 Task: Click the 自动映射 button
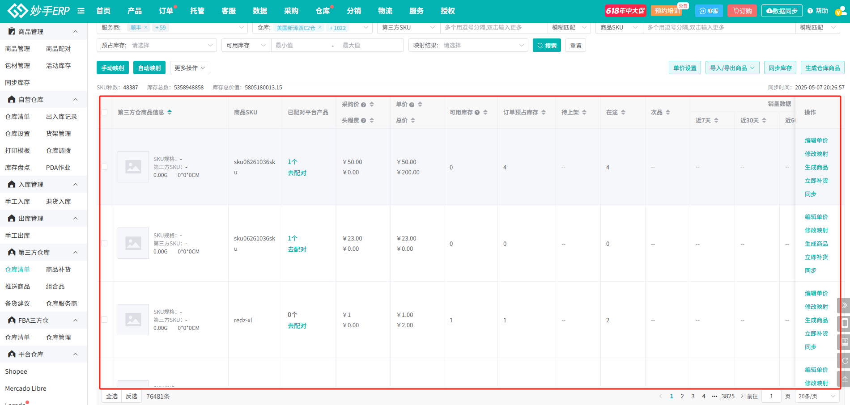click(149, 68)
